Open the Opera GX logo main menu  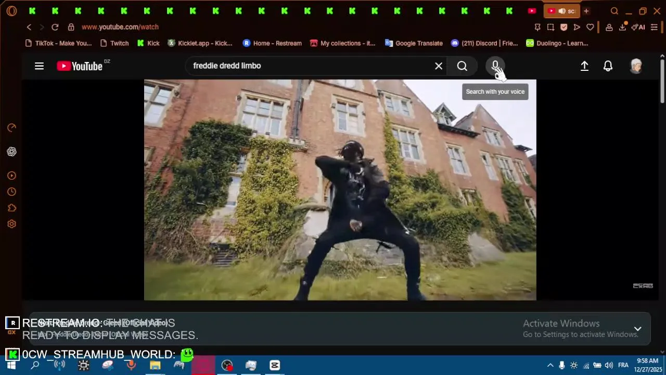coord(11,11)
